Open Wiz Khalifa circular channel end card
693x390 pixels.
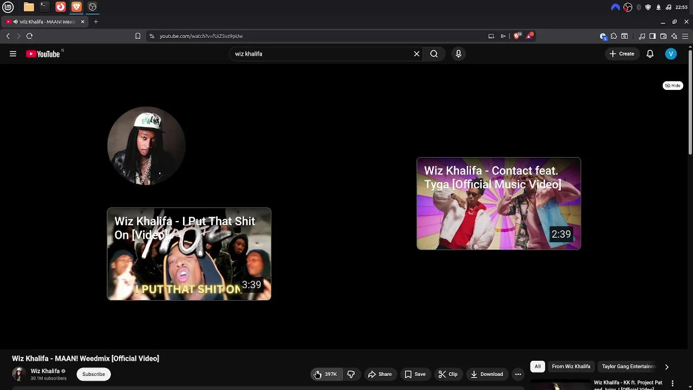pyautogui.click(x=146, y=146)
